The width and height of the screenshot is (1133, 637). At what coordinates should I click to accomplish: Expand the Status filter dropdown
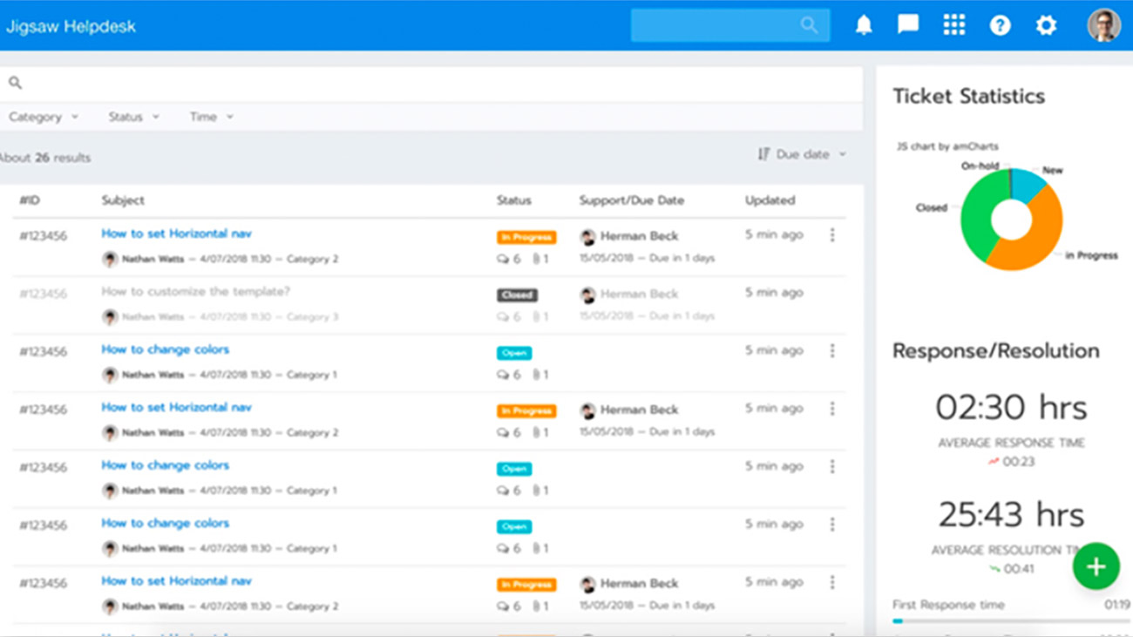pos(133,117)
